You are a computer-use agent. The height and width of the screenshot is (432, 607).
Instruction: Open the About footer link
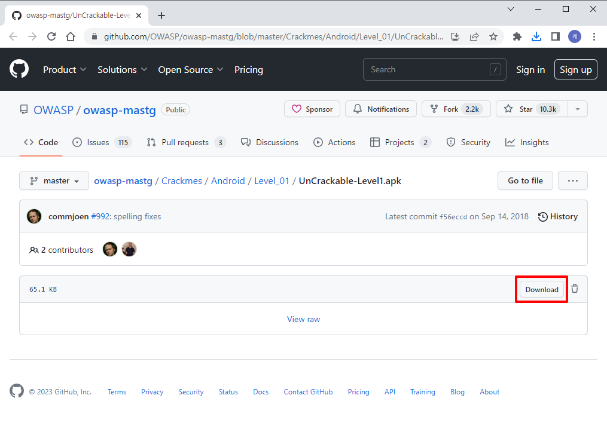coord(490,392)
